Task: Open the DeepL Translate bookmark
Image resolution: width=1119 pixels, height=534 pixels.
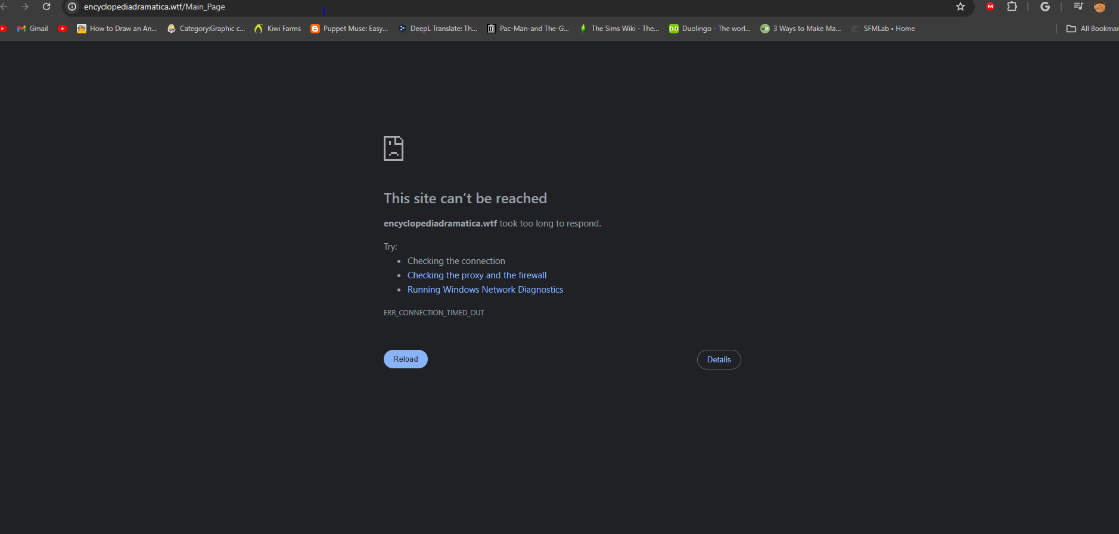Action: pos(438,29)
